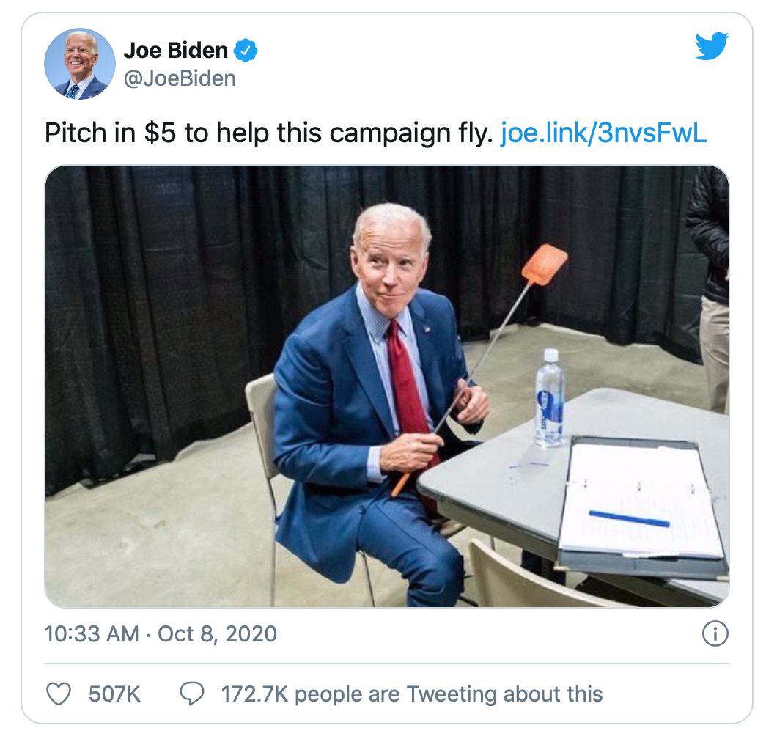The height and width of the screenshot is (739, 777).
Task: Click the Twitter bird logo
Action: pos(712,46)
